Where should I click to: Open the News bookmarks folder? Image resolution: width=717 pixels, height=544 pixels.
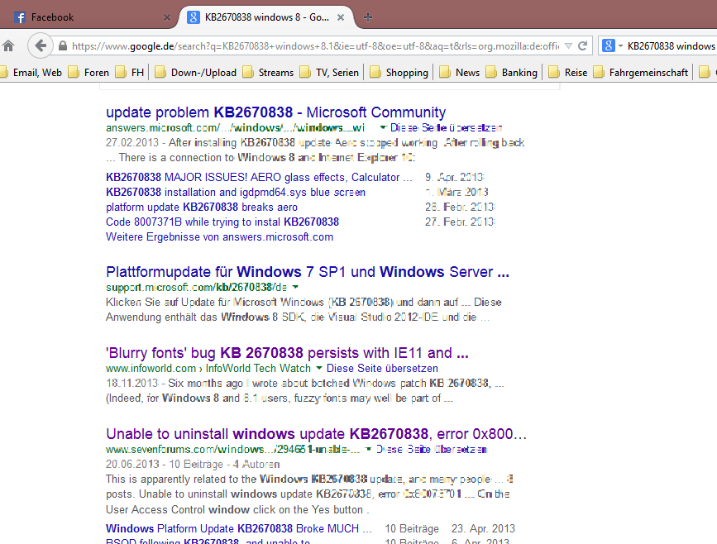(460, 72)
